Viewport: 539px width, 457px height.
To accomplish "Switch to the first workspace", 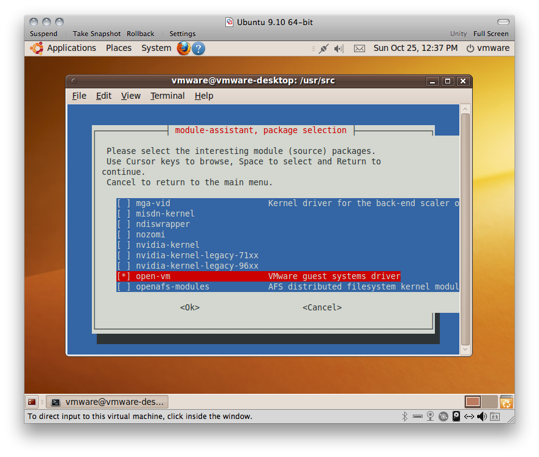I will click(473, 402).
